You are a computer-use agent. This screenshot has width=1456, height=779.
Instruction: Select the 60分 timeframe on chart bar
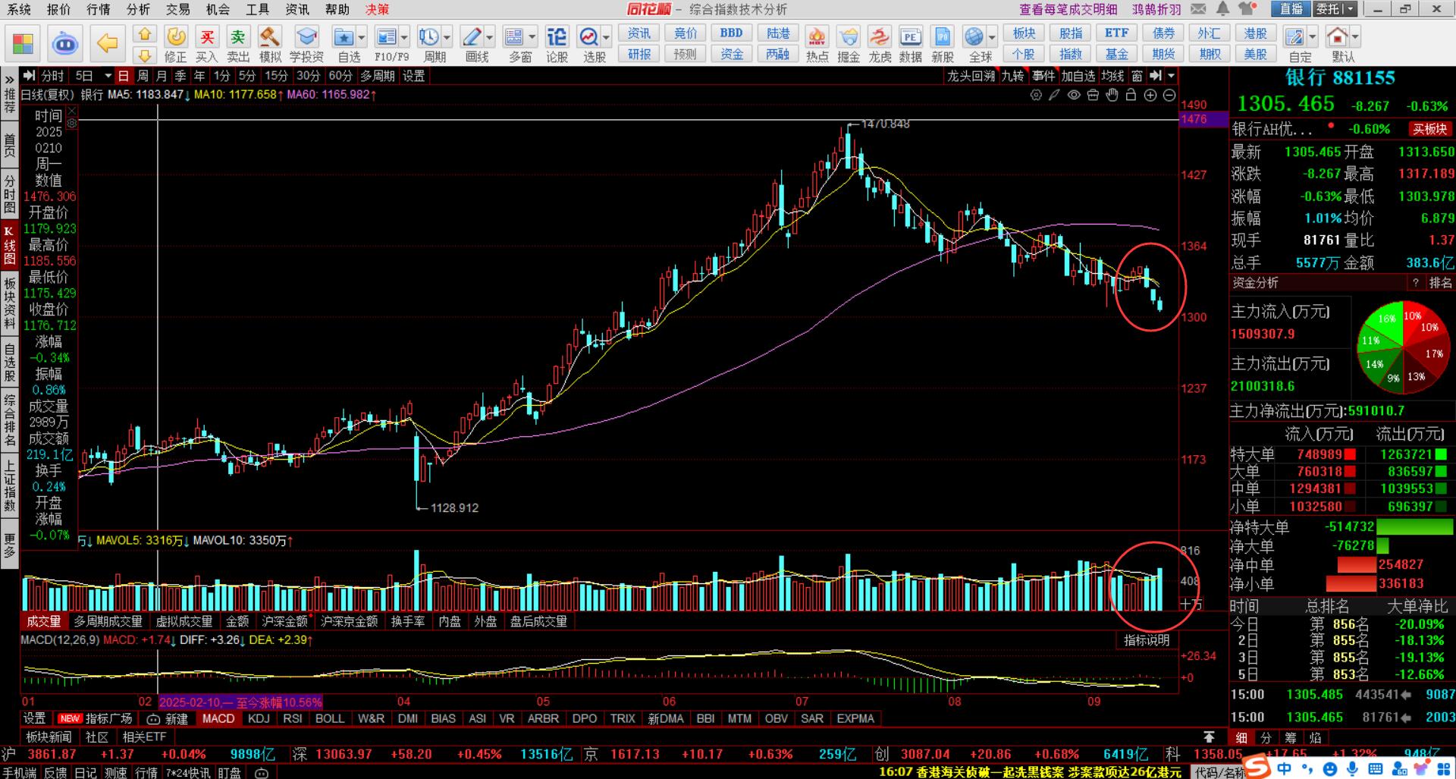point(340,76)
